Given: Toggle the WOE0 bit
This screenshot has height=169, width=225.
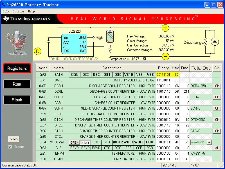Looking at the screenshot, I should pyautogui.click(x=139, y=143).
